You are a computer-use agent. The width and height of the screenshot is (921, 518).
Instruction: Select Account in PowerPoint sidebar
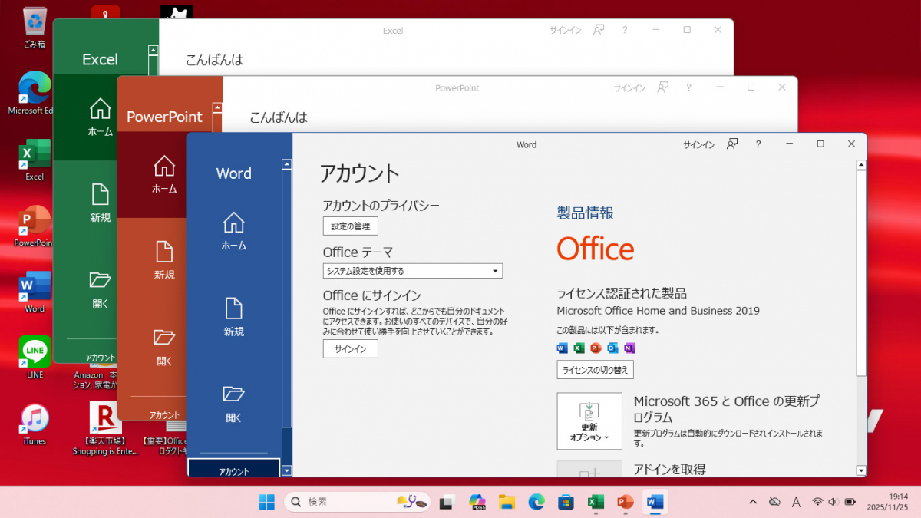click(164, 414)
